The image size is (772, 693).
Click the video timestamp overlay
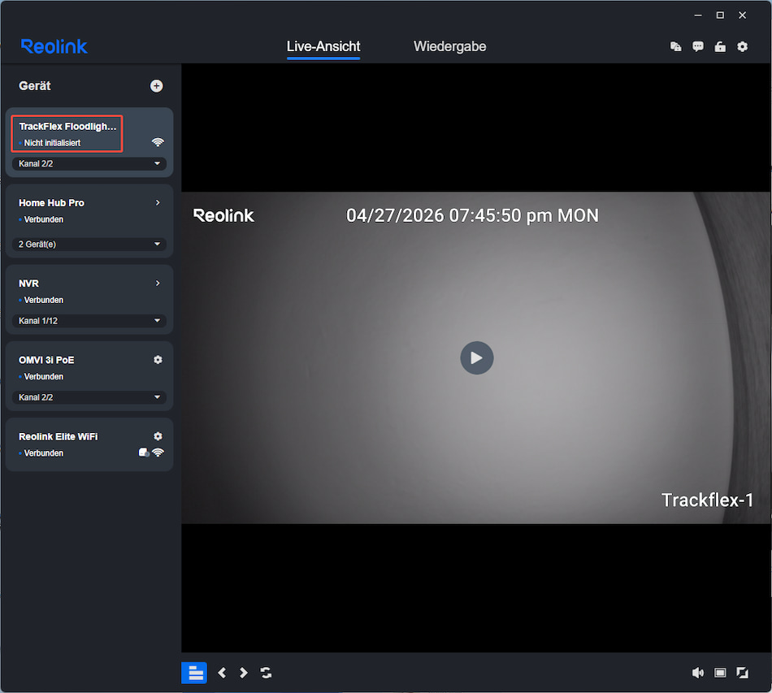(x=472, y=215)
